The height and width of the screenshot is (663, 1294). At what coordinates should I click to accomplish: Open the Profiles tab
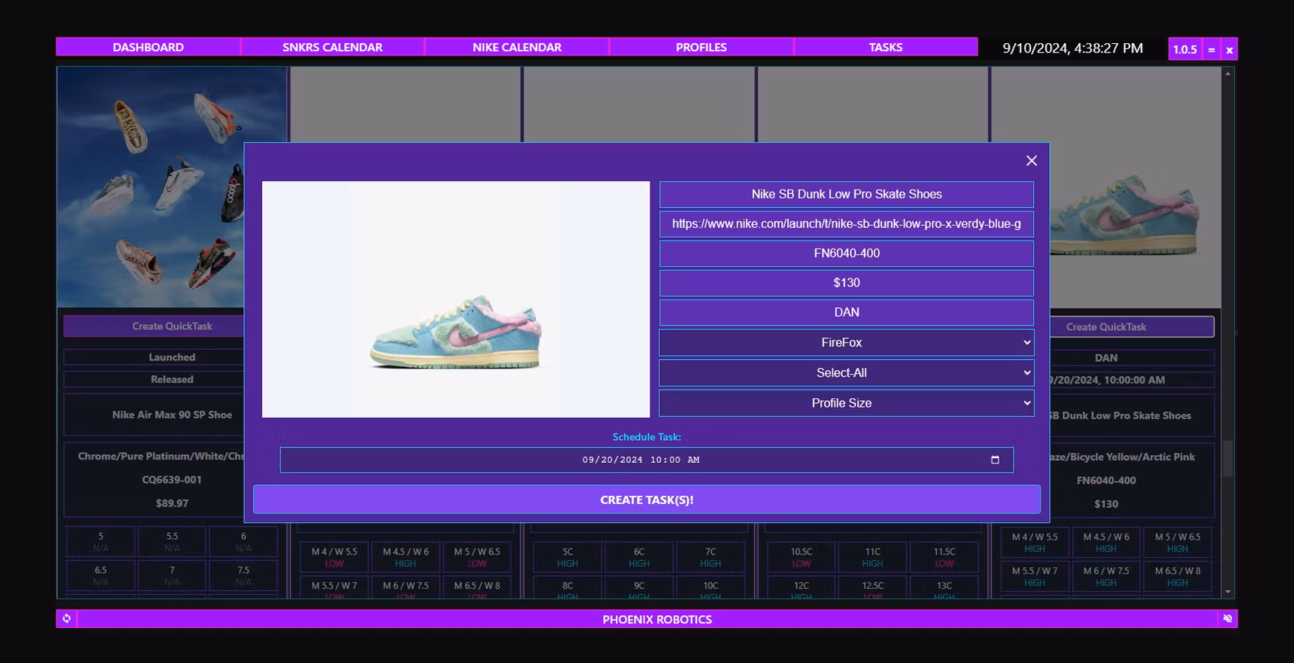pos(701,47)
